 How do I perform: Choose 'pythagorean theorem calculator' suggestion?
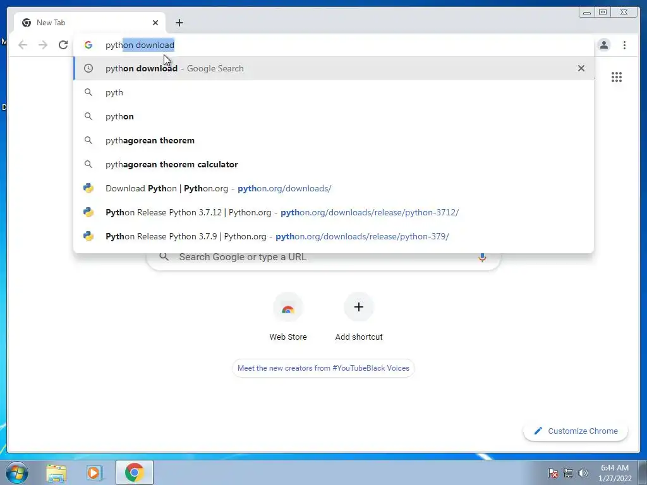click(x=334, y=164)
